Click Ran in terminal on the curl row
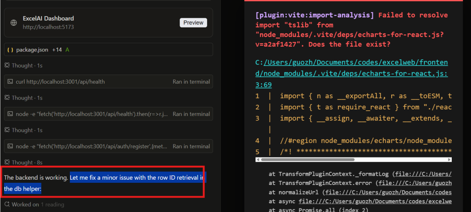The height and width of the screenshot is (212, 471). pos(191,82)
